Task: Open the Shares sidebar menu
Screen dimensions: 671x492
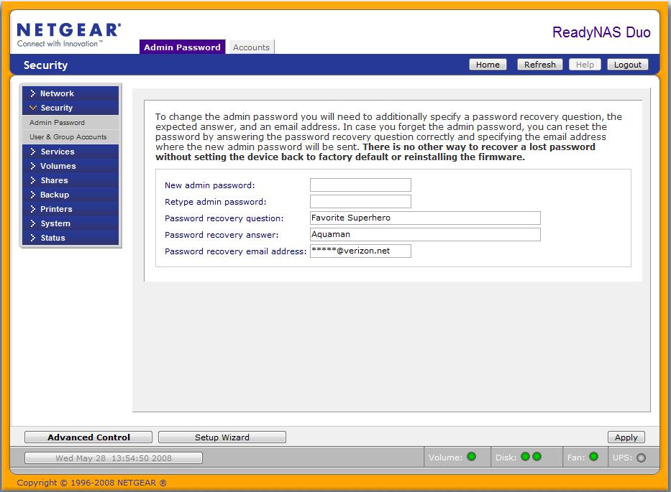Action: (x=70, y=180)
